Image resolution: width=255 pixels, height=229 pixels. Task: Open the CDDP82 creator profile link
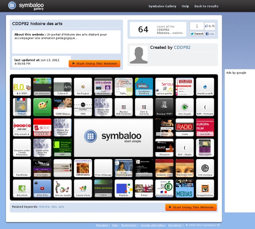[182, 47]
